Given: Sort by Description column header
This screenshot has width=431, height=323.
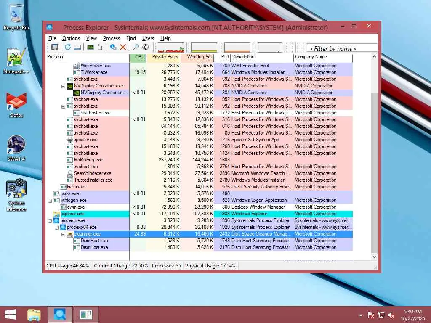Looking at the screenshot, I should click(x=262, y=57).
